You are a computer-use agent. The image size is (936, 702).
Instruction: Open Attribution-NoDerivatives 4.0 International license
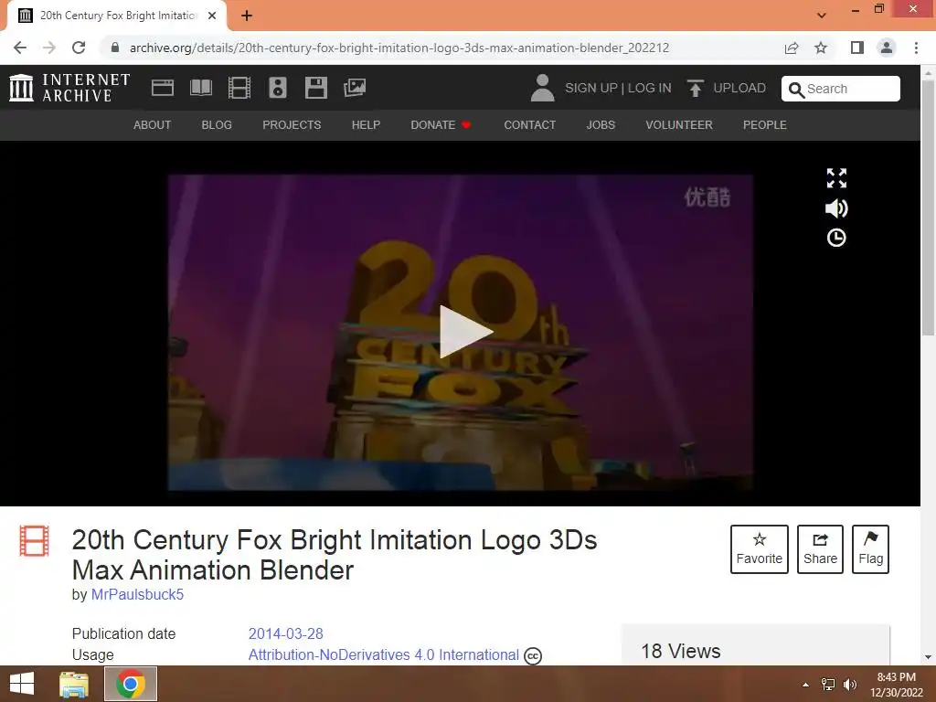(x=384, y=654)
